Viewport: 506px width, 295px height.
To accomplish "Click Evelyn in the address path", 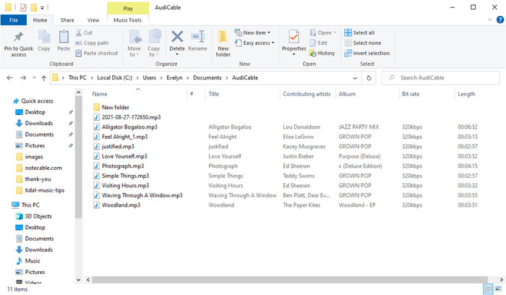I will point(174,78).
